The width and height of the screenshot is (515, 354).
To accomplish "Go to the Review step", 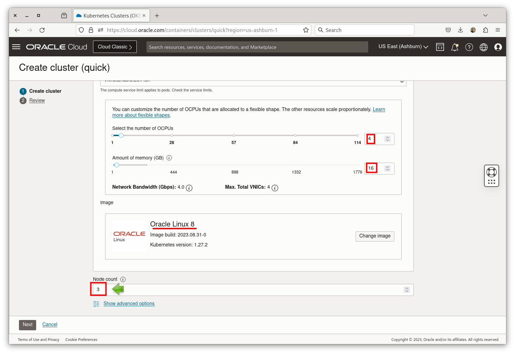I will pos(37,100).
